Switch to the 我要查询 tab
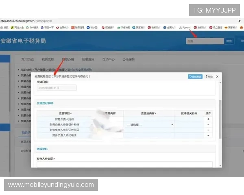The height and width of the screenshot is (195, 244). click(88, 59)
